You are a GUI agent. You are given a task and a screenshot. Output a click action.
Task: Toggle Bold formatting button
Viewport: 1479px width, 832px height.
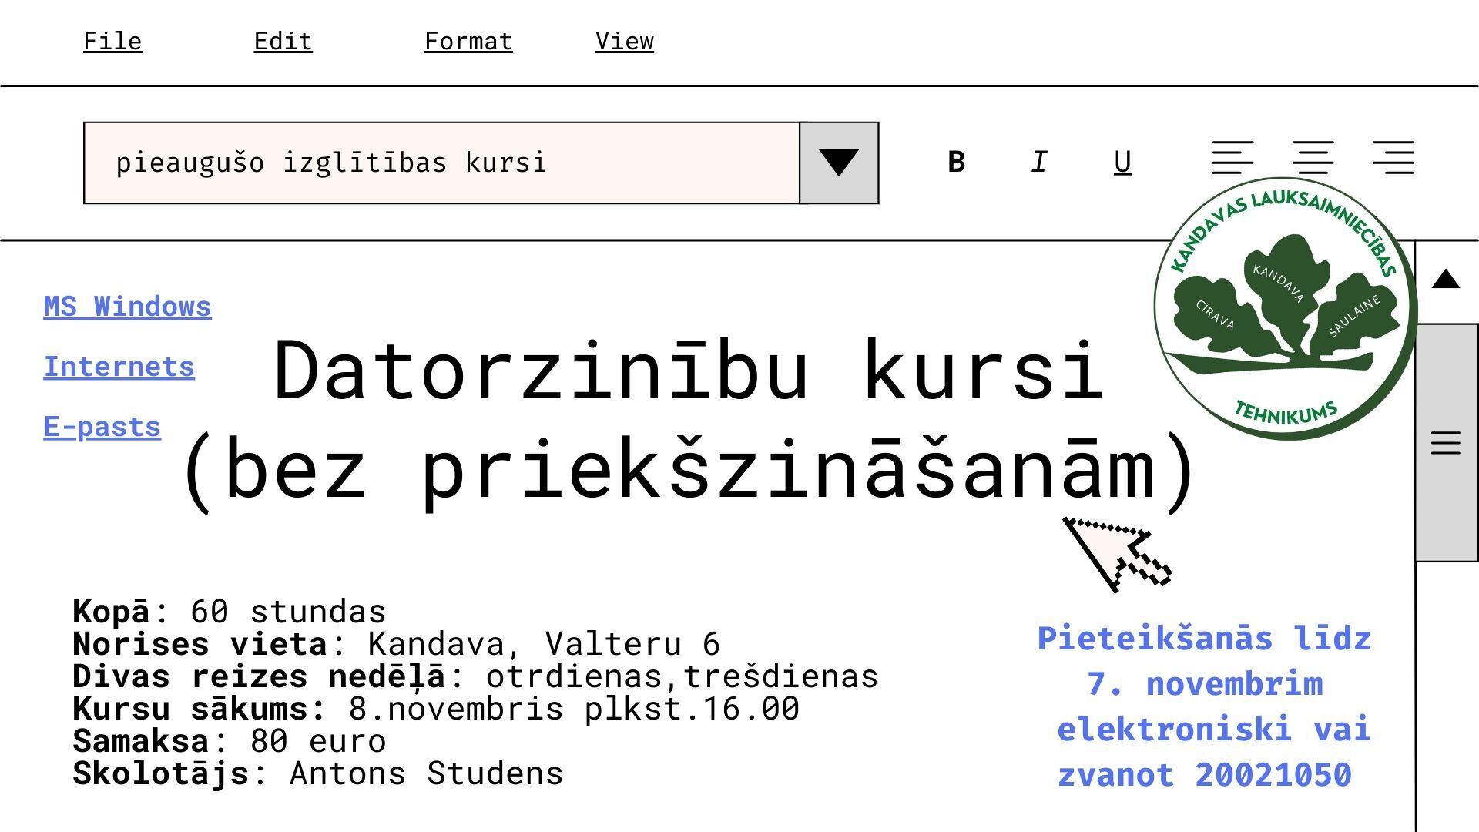pyautogui.click(x=956, y=162)
